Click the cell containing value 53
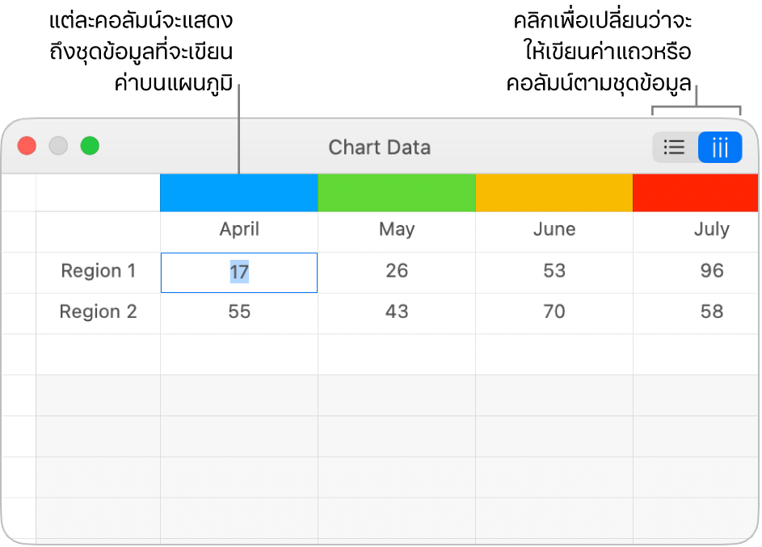The image size is (762, 547). click(x=554, y=271)
